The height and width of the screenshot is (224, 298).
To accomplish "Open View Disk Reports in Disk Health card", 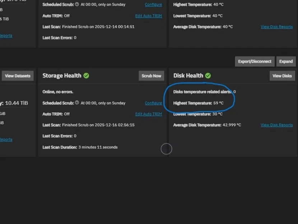I will coord(276,125).
